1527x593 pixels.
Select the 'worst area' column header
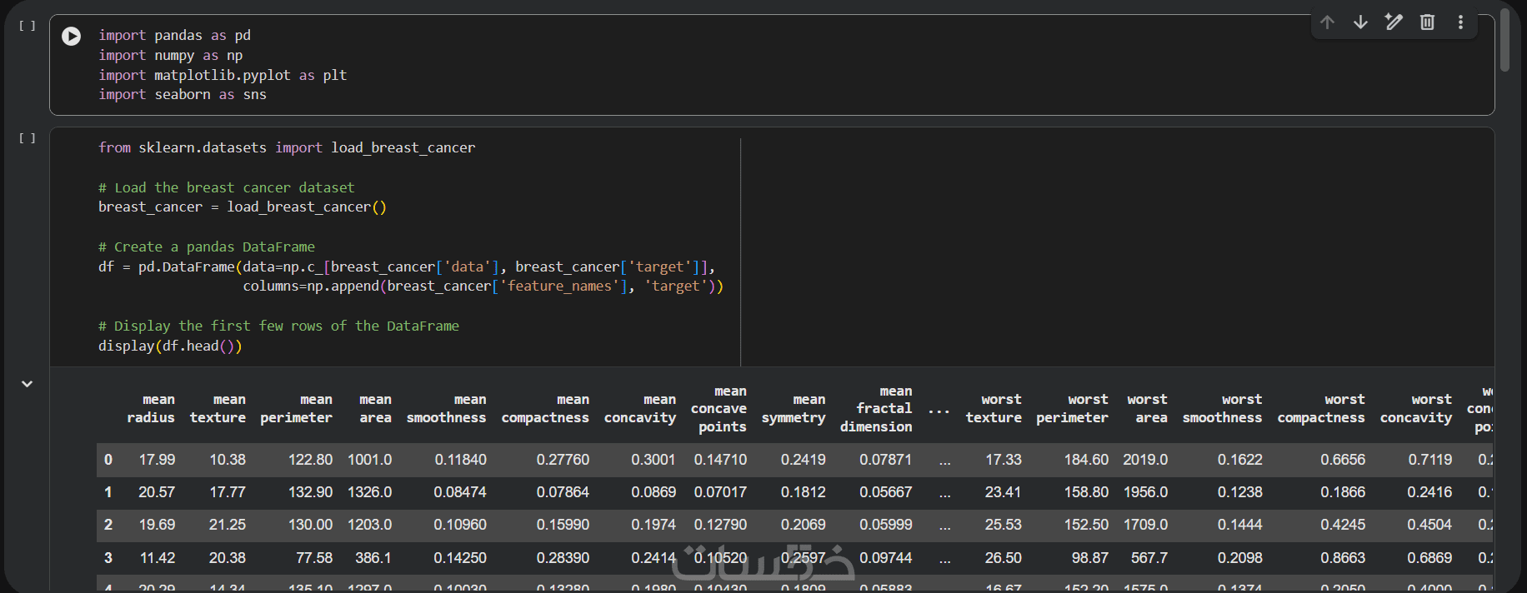[1148, 409]
